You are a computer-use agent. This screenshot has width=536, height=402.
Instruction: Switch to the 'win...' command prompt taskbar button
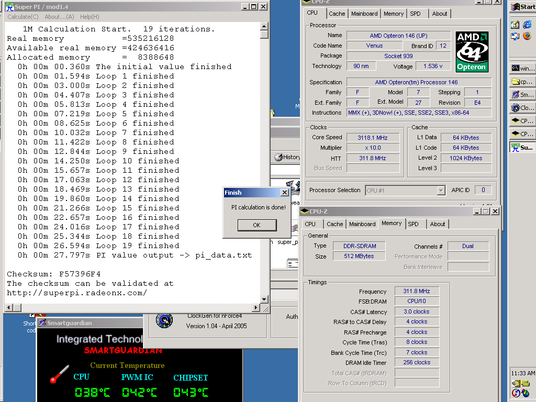point(522,69)
